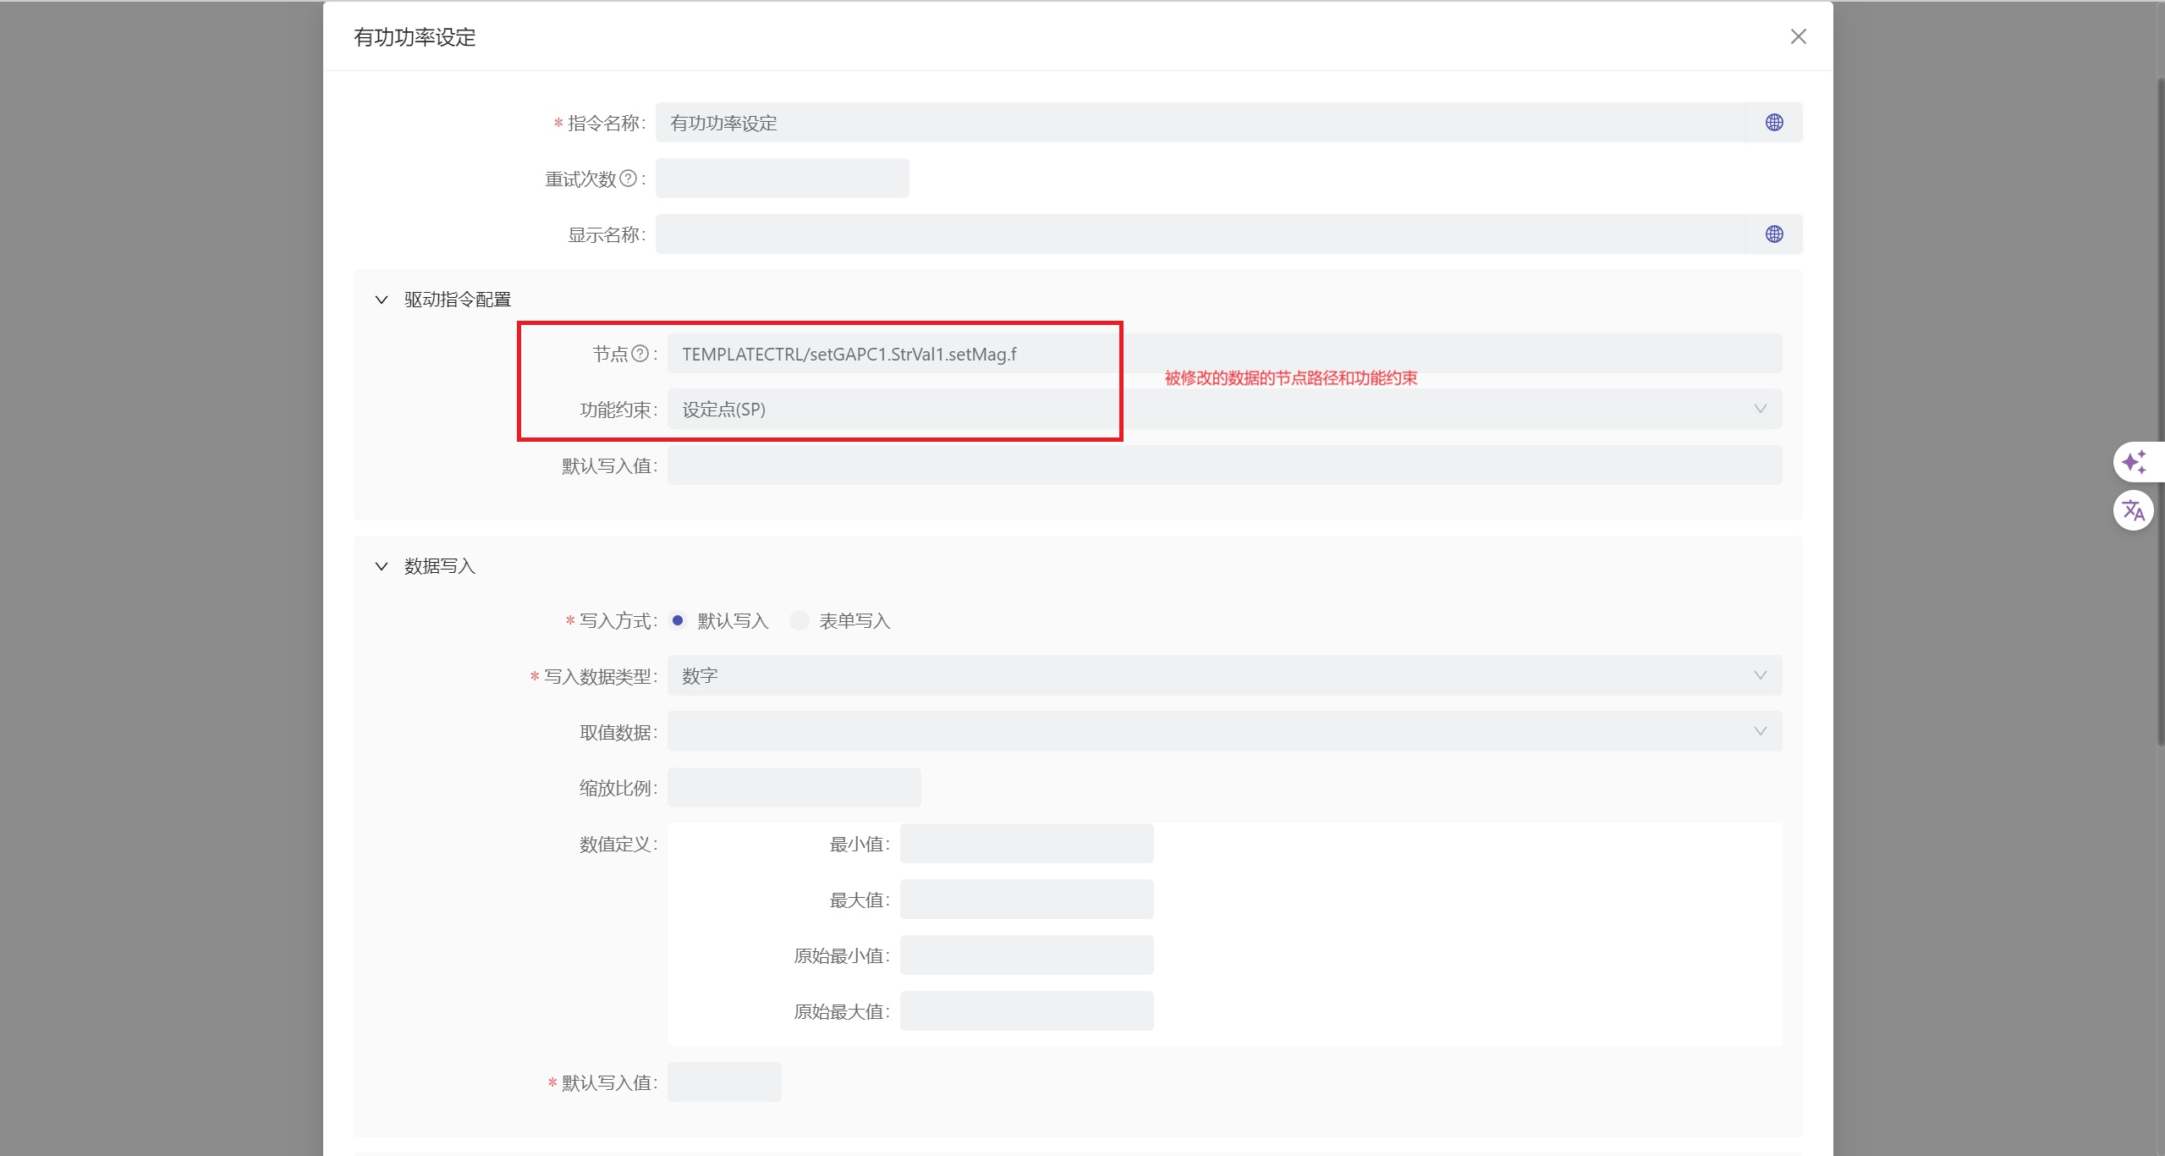The width and height of the screenshot is (2165, 1156).
Task: Select 表单写入 radio option
Action: [800, 620]
